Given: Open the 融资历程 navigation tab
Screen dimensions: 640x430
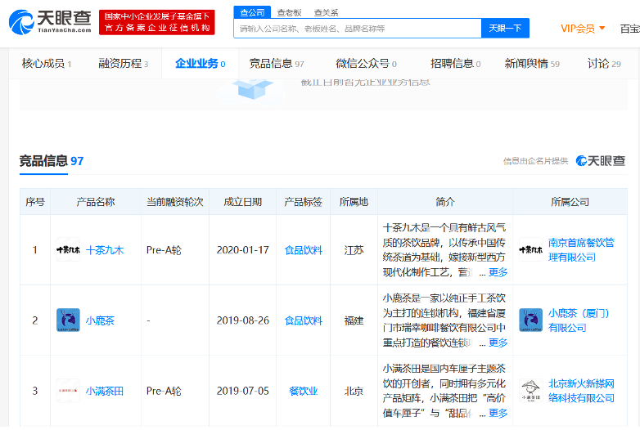Looking at the screenshot, I should point(123,64).
